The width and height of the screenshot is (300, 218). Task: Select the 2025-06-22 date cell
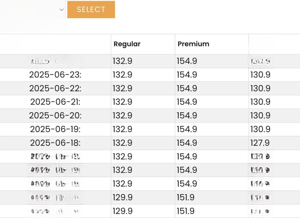(x=55, y=88)
